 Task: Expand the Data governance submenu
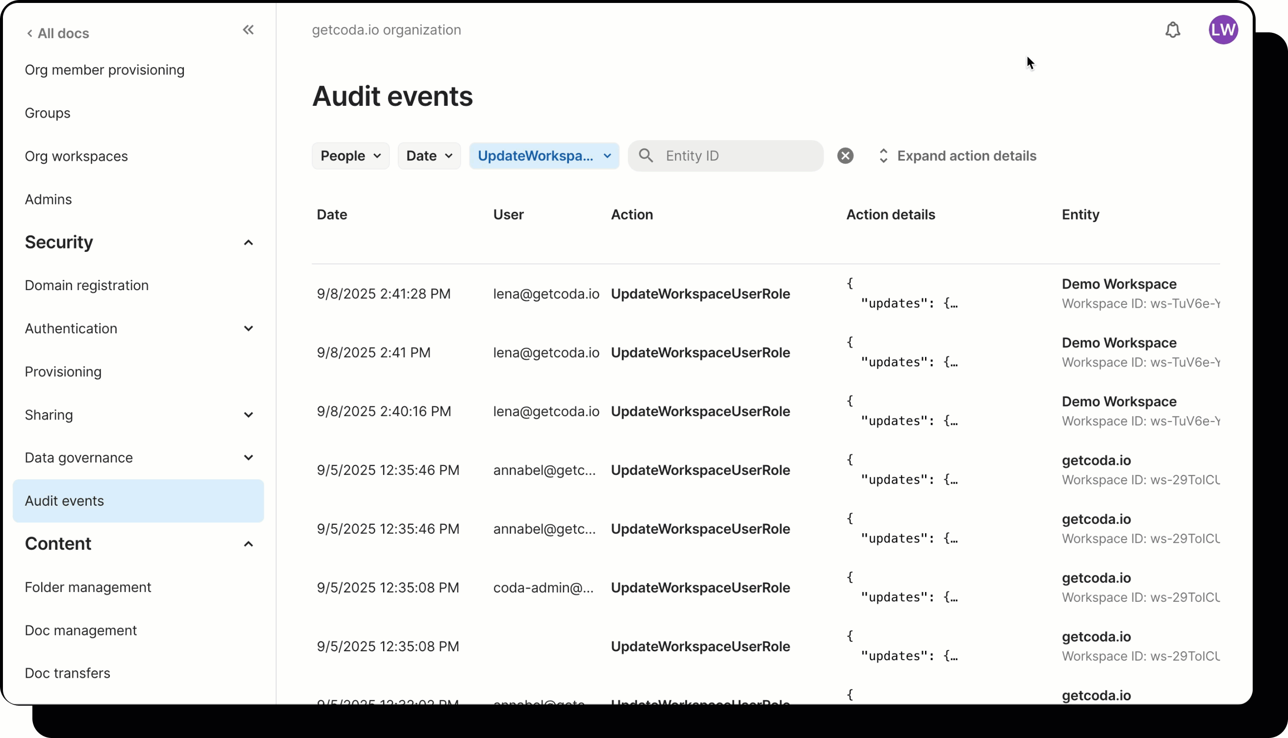(248, 458)
